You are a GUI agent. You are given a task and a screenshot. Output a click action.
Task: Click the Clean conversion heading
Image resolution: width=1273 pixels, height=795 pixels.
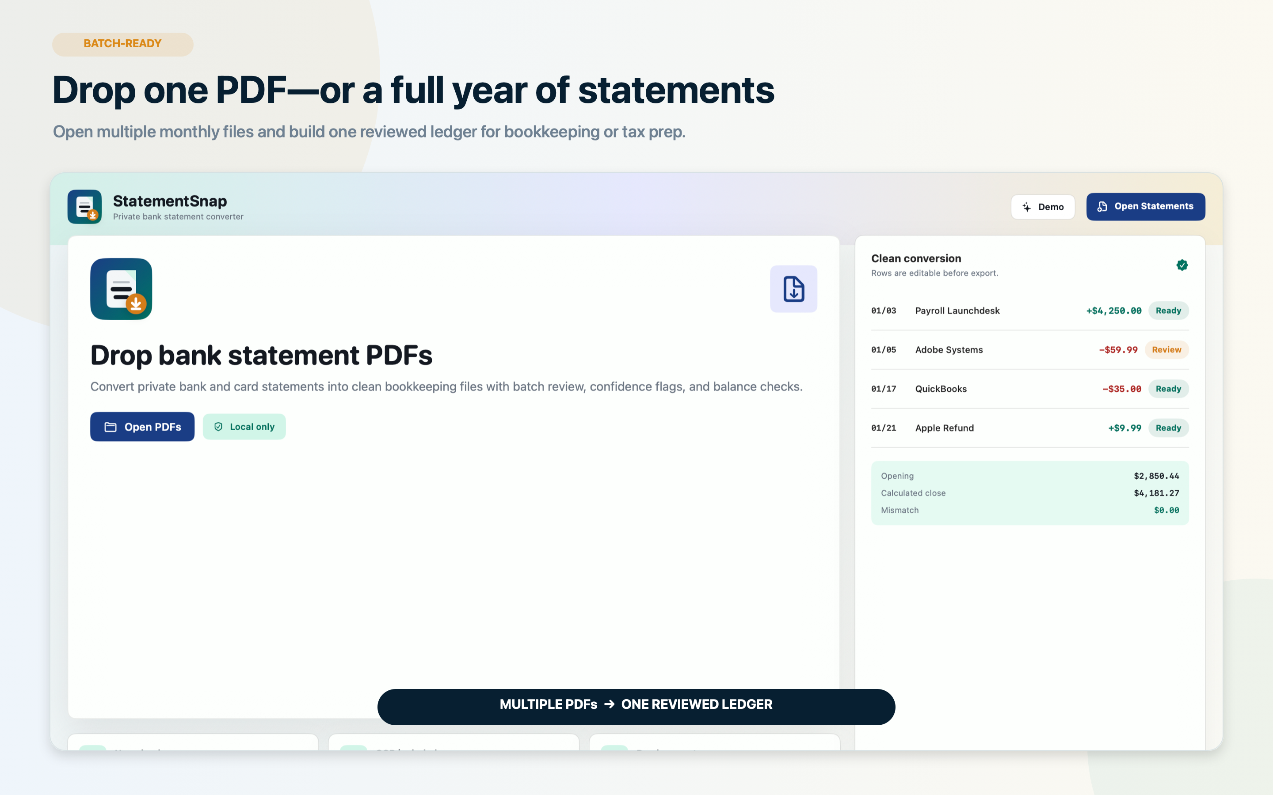(916, 258)
